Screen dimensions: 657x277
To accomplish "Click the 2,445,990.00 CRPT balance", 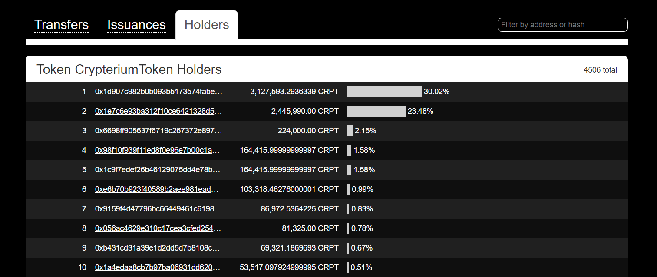I will pos(305,111).
